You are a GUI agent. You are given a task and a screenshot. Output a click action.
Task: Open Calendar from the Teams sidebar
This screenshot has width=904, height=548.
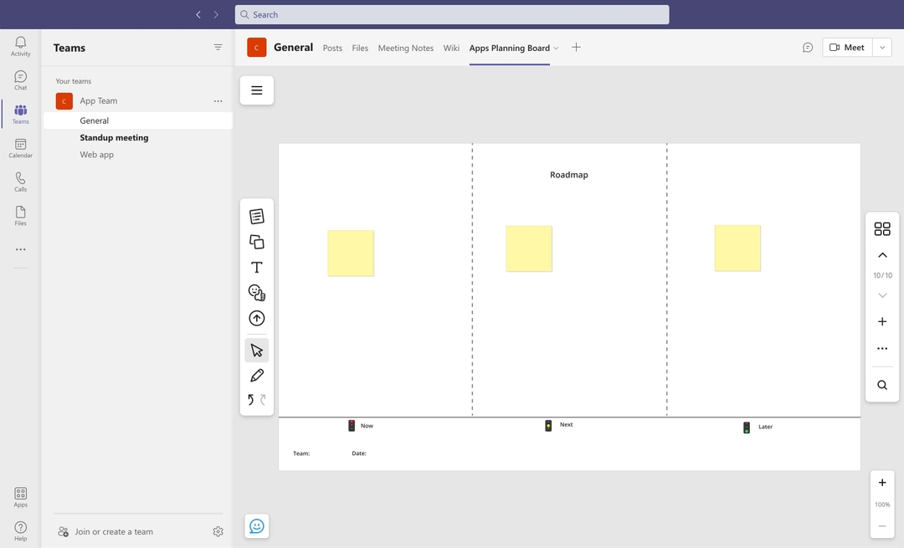pyautogui.click(x=20, y=148)
